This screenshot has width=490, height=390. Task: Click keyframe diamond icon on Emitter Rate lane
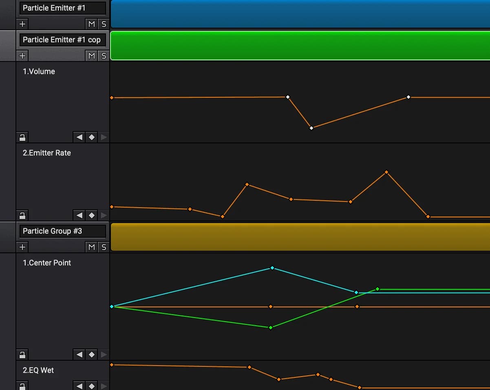(x=91, y=215)
